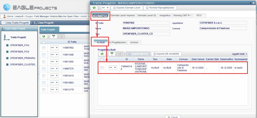Screen dimensions: 257x118
Task: Click the green refresh icon in dialog toolbar
Action: pyautogui.click(x=94, y=8)
